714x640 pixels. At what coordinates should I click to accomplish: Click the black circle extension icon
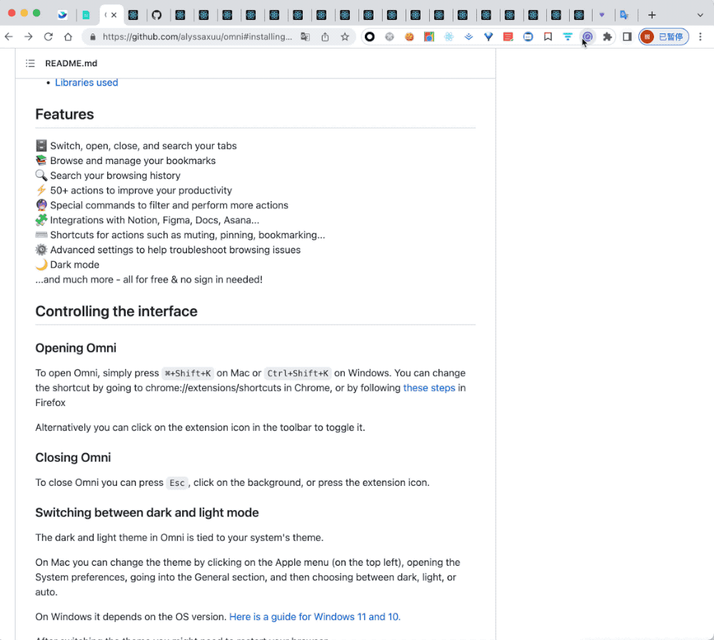[370, 37]
